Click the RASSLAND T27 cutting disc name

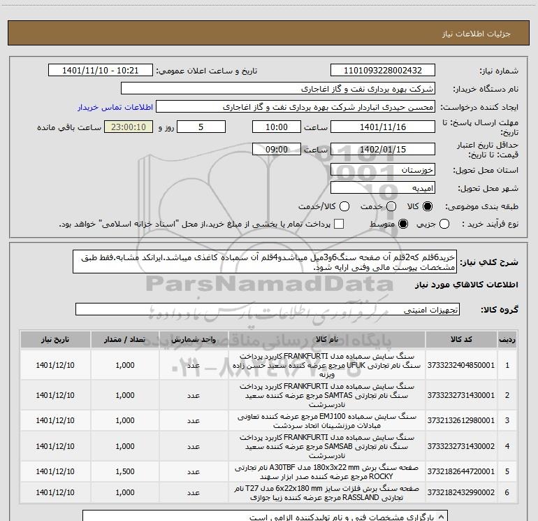coord(327,493)
